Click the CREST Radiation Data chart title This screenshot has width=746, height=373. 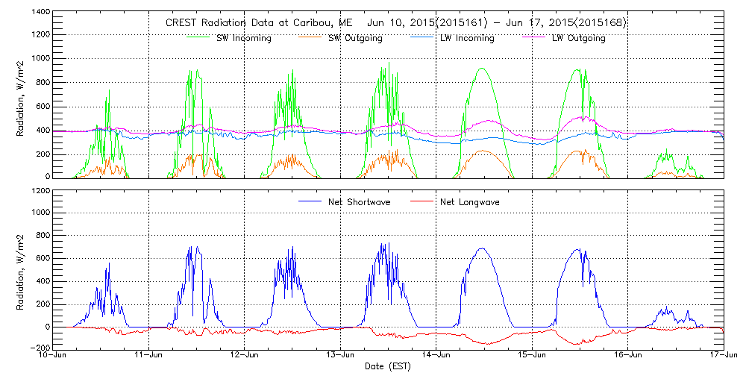(x=395, y=23)
